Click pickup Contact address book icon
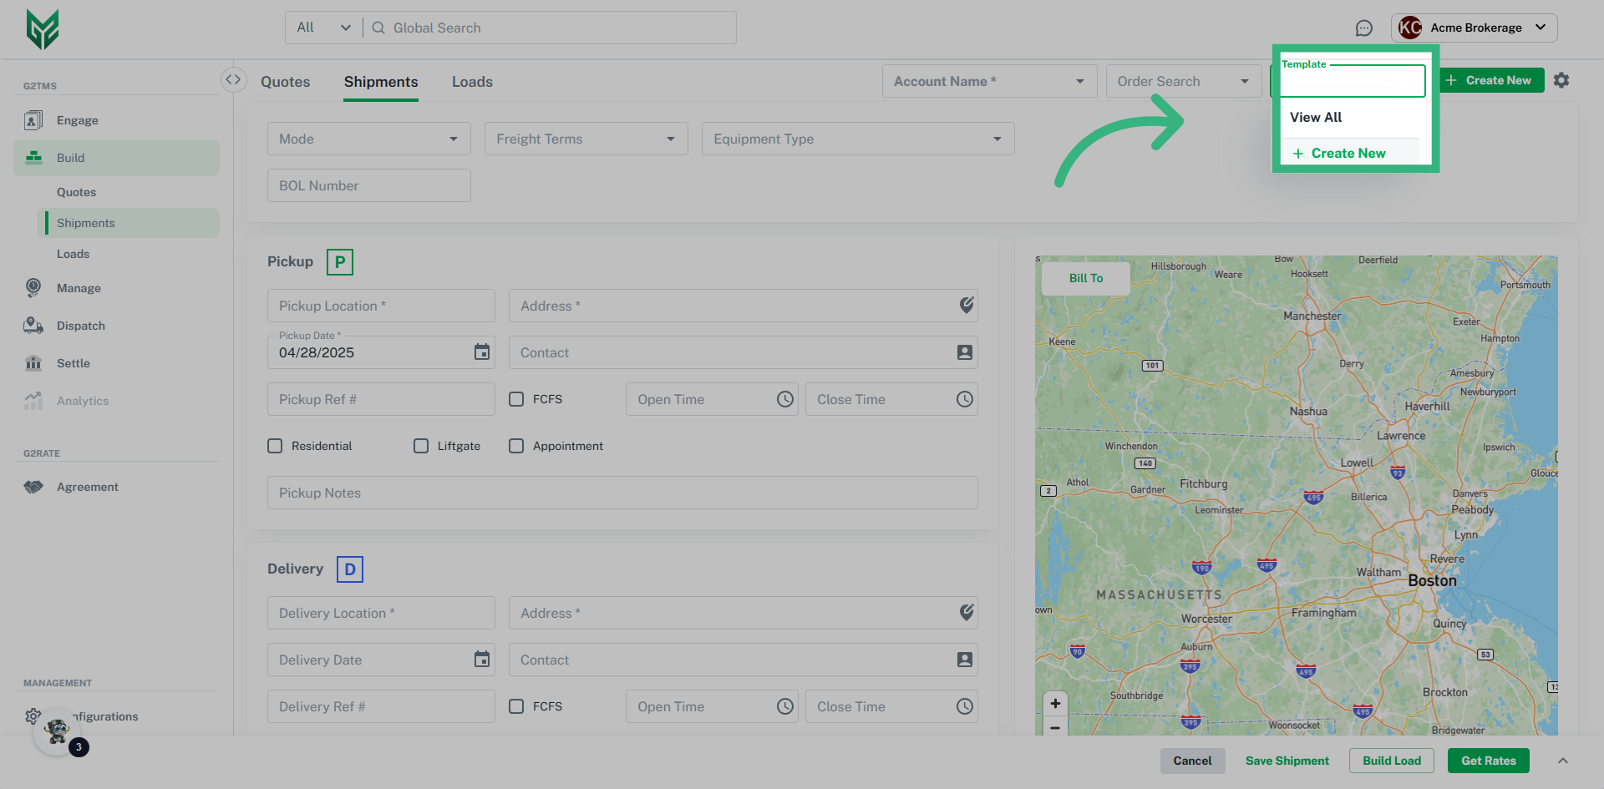This screenshot has height=789, width=1604. click(964, 352)
